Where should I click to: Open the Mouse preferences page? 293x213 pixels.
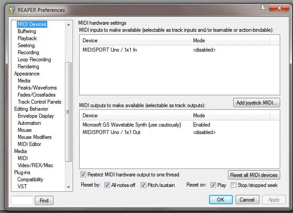click(x=25, y=130)
